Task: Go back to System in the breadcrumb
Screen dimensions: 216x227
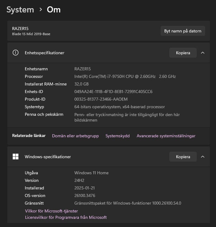Action: [x=20, y=10]
